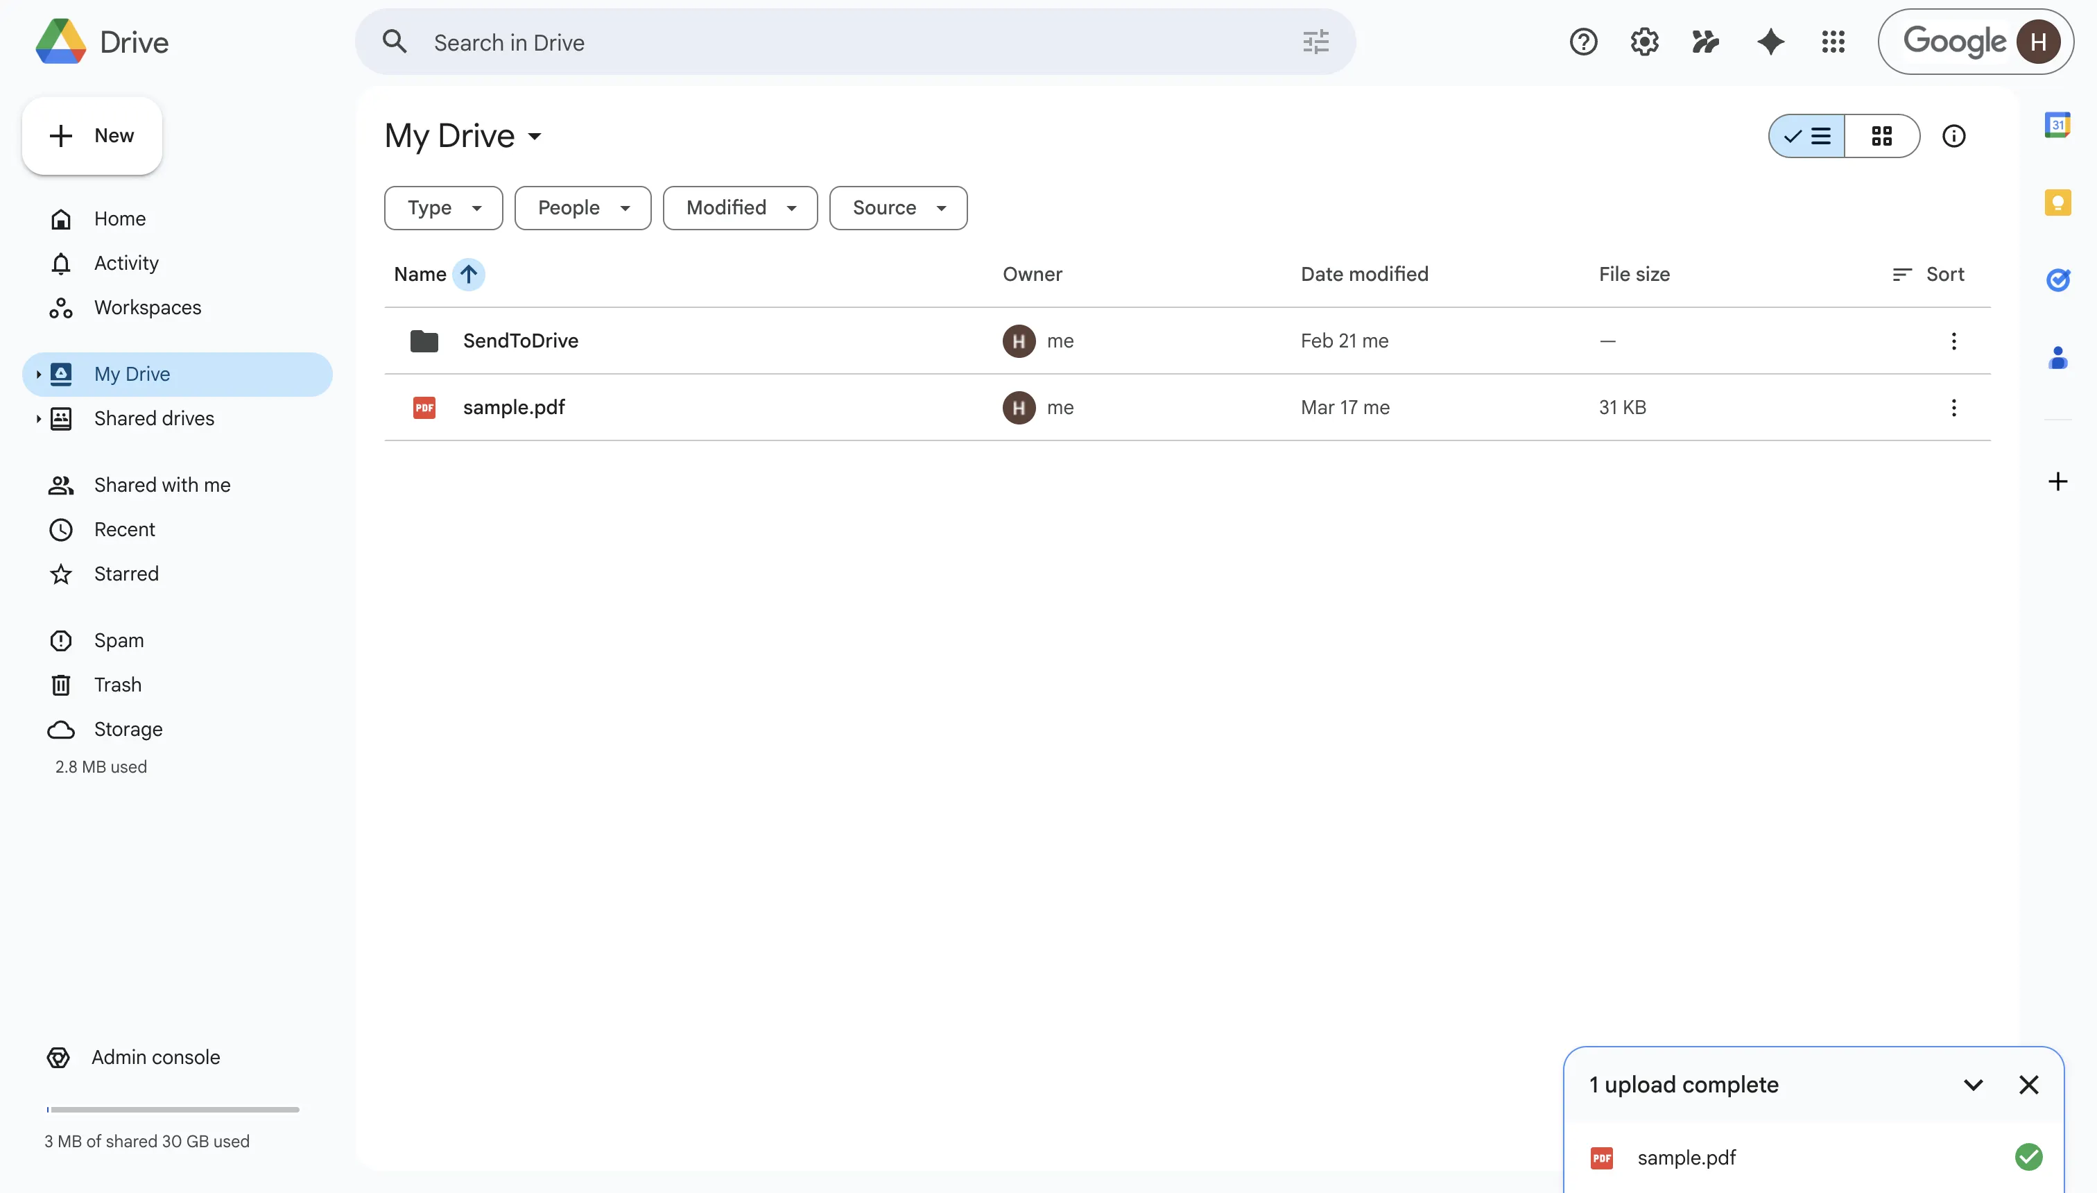
Task: Go to Shared with me
Action: (161, 484)
